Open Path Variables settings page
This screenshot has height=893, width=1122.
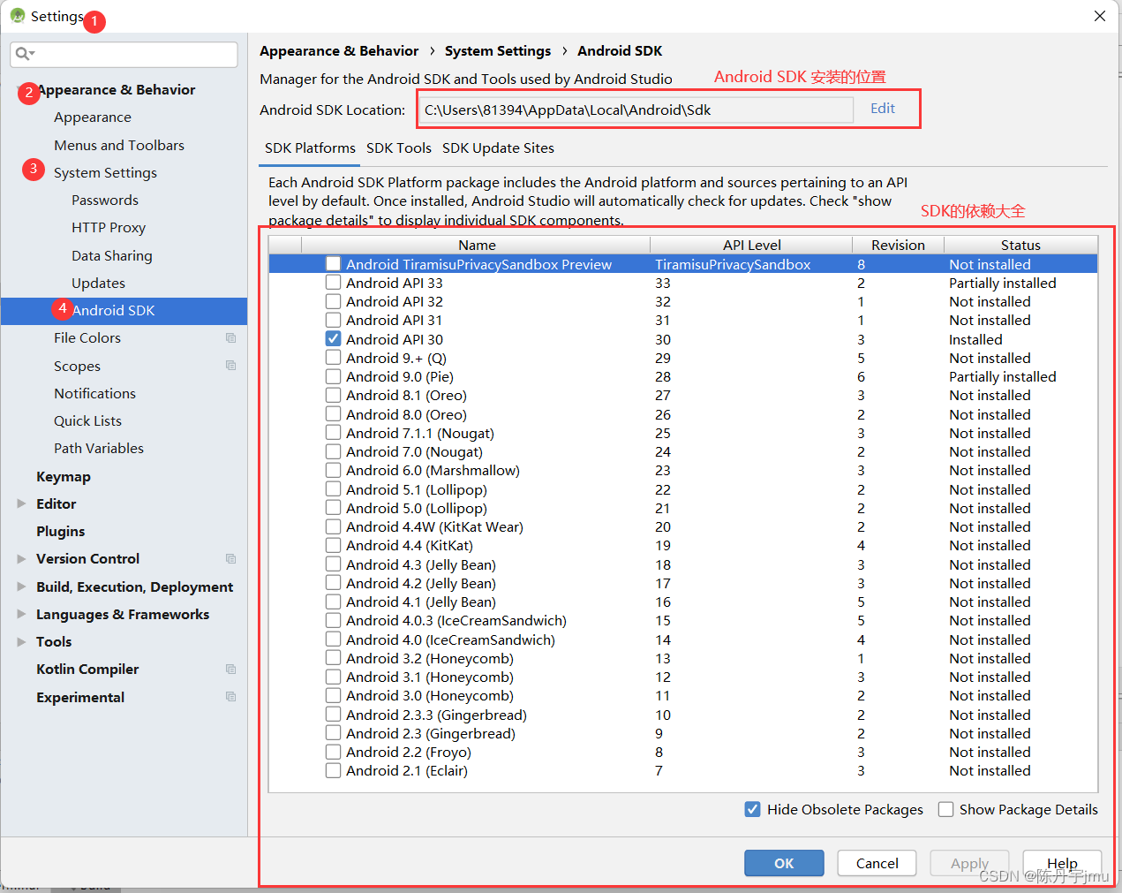click(99, 449)
